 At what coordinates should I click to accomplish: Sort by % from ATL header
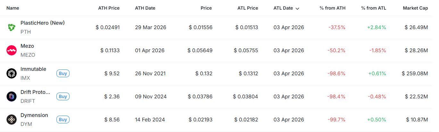(x=373, y=8)
